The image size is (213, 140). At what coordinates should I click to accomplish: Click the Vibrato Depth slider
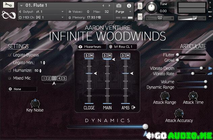(x=191, y=68)
